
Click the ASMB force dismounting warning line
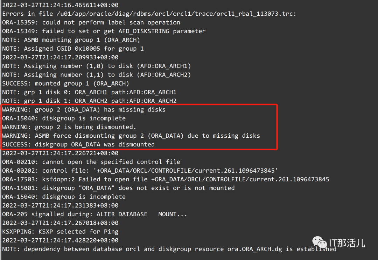[131, 136]
